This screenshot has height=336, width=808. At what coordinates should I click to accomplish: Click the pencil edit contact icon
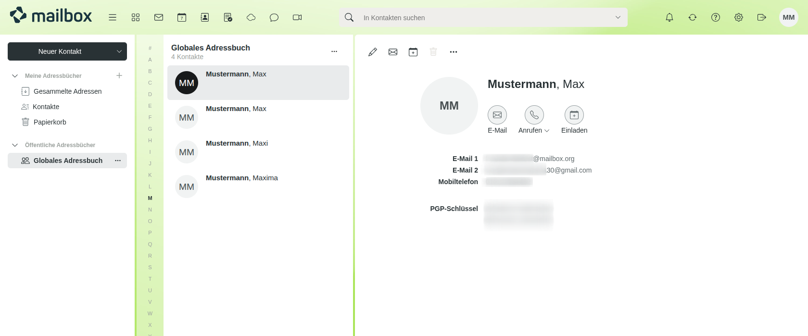point(373,52)
